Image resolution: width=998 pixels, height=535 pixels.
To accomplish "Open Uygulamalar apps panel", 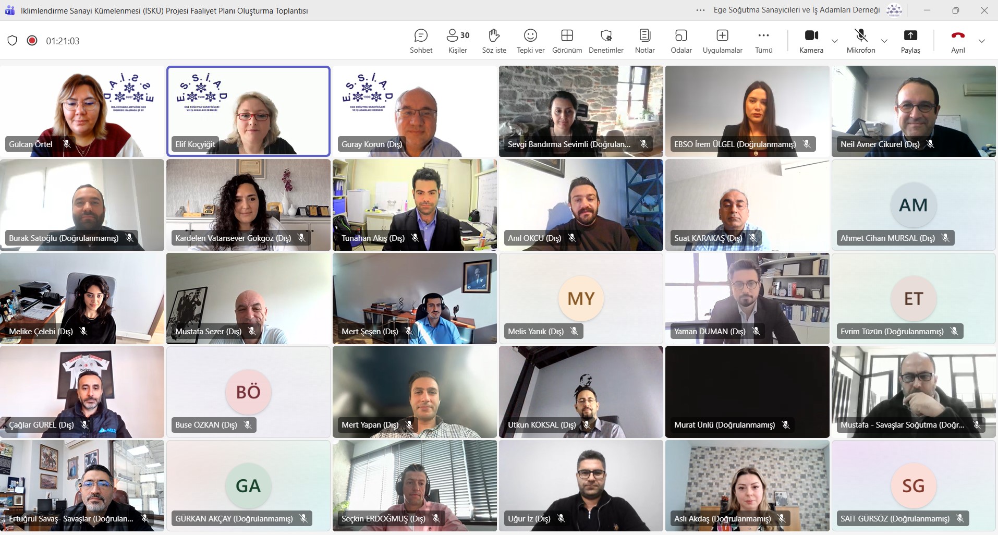I will click(x=722, y=41).
